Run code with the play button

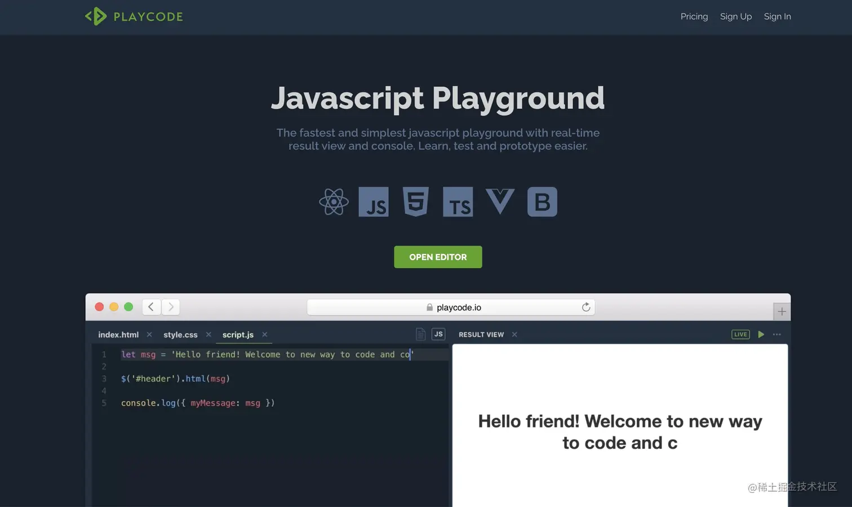761,335
